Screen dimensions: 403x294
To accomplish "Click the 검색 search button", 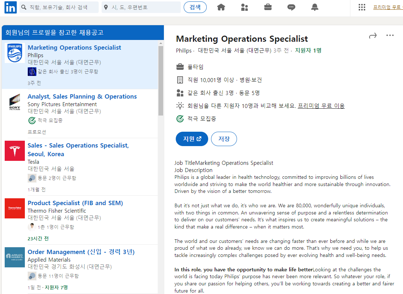I will click(195, 7).
